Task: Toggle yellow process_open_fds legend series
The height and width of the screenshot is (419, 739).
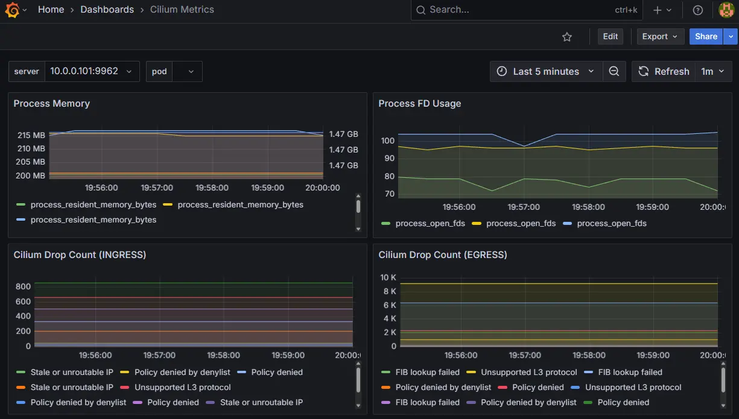Action: pos(521,224)
